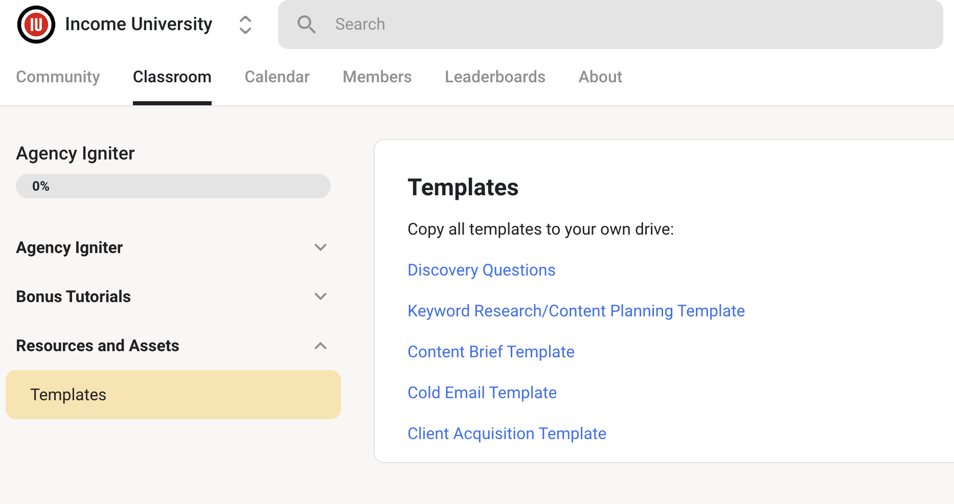Viewport: 954px width, 504px height.
Task: Open the Cold Email Template link
Action: [x=482, y=393]
